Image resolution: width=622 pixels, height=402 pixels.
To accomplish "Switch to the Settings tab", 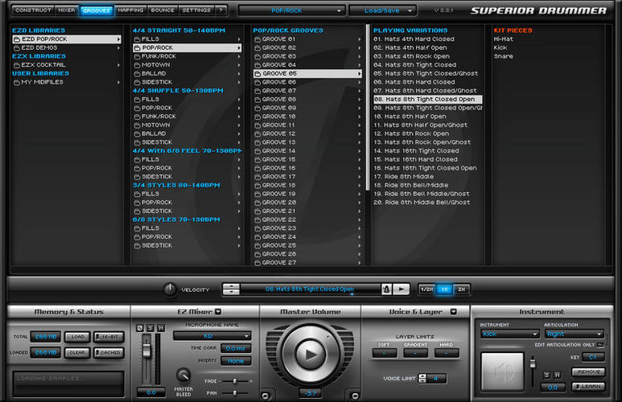I will point(197,10).
